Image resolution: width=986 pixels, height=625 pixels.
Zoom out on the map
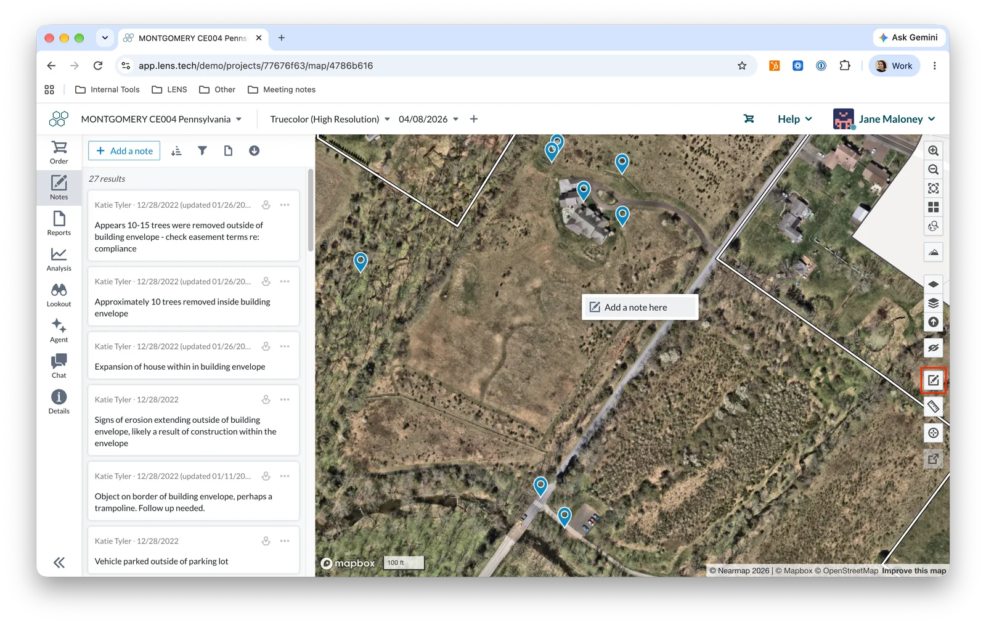pos(934,170)
